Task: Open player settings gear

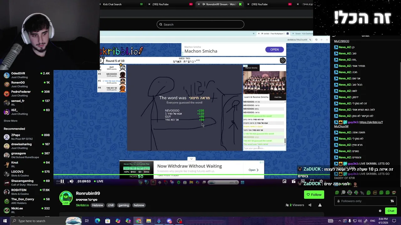Action: (x=321, y=181)
